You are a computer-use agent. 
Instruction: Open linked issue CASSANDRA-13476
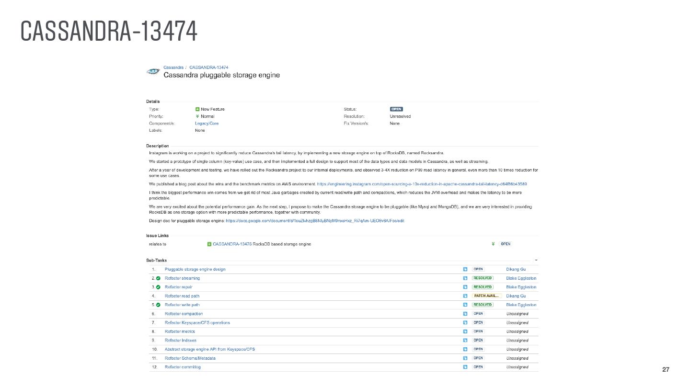click(232, 244)
